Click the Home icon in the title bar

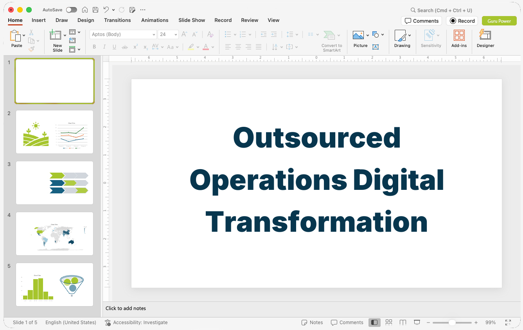click(84, 10)
